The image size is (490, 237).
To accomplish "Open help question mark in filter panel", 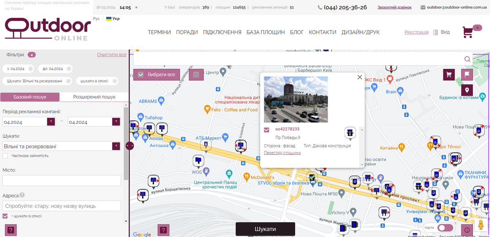I will pos(10,230).
